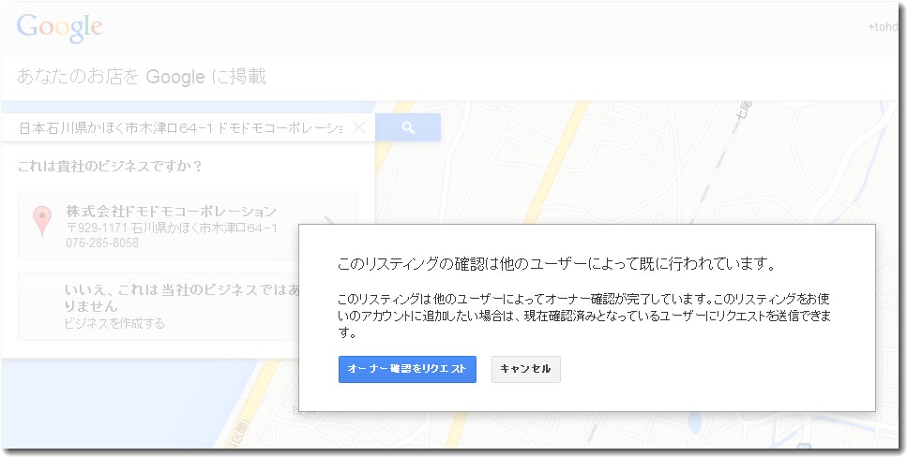Click the blue magnifier search button
This screenshot has height=457, width=907.
coord(408,127)
